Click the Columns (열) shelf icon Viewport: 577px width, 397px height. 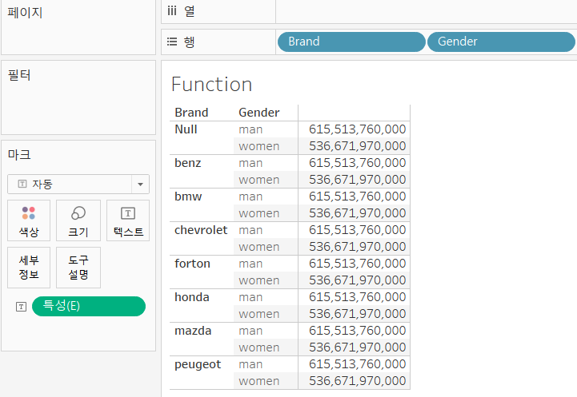(172, 11)
